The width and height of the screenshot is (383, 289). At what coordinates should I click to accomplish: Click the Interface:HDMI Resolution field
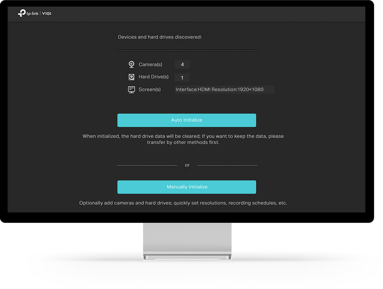pos(224,90)
